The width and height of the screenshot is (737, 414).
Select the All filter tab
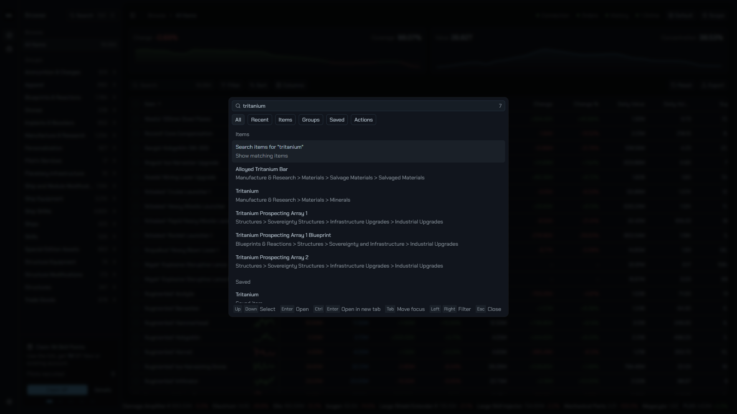click(x=238, y=120)
